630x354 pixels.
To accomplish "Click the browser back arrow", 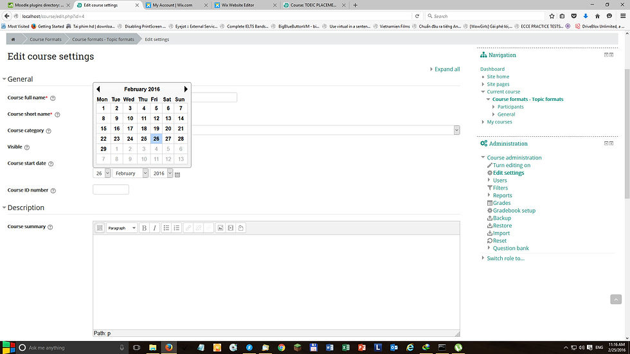I will pos(7,16).
